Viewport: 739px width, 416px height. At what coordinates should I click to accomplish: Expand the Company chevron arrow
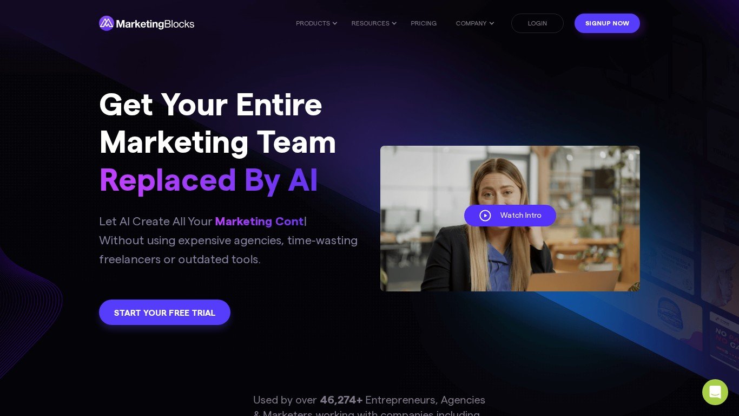coord(492,23)
